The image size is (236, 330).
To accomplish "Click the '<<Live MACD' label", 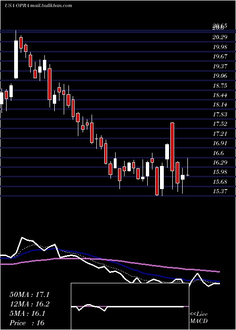I will (x=199, y=318).
